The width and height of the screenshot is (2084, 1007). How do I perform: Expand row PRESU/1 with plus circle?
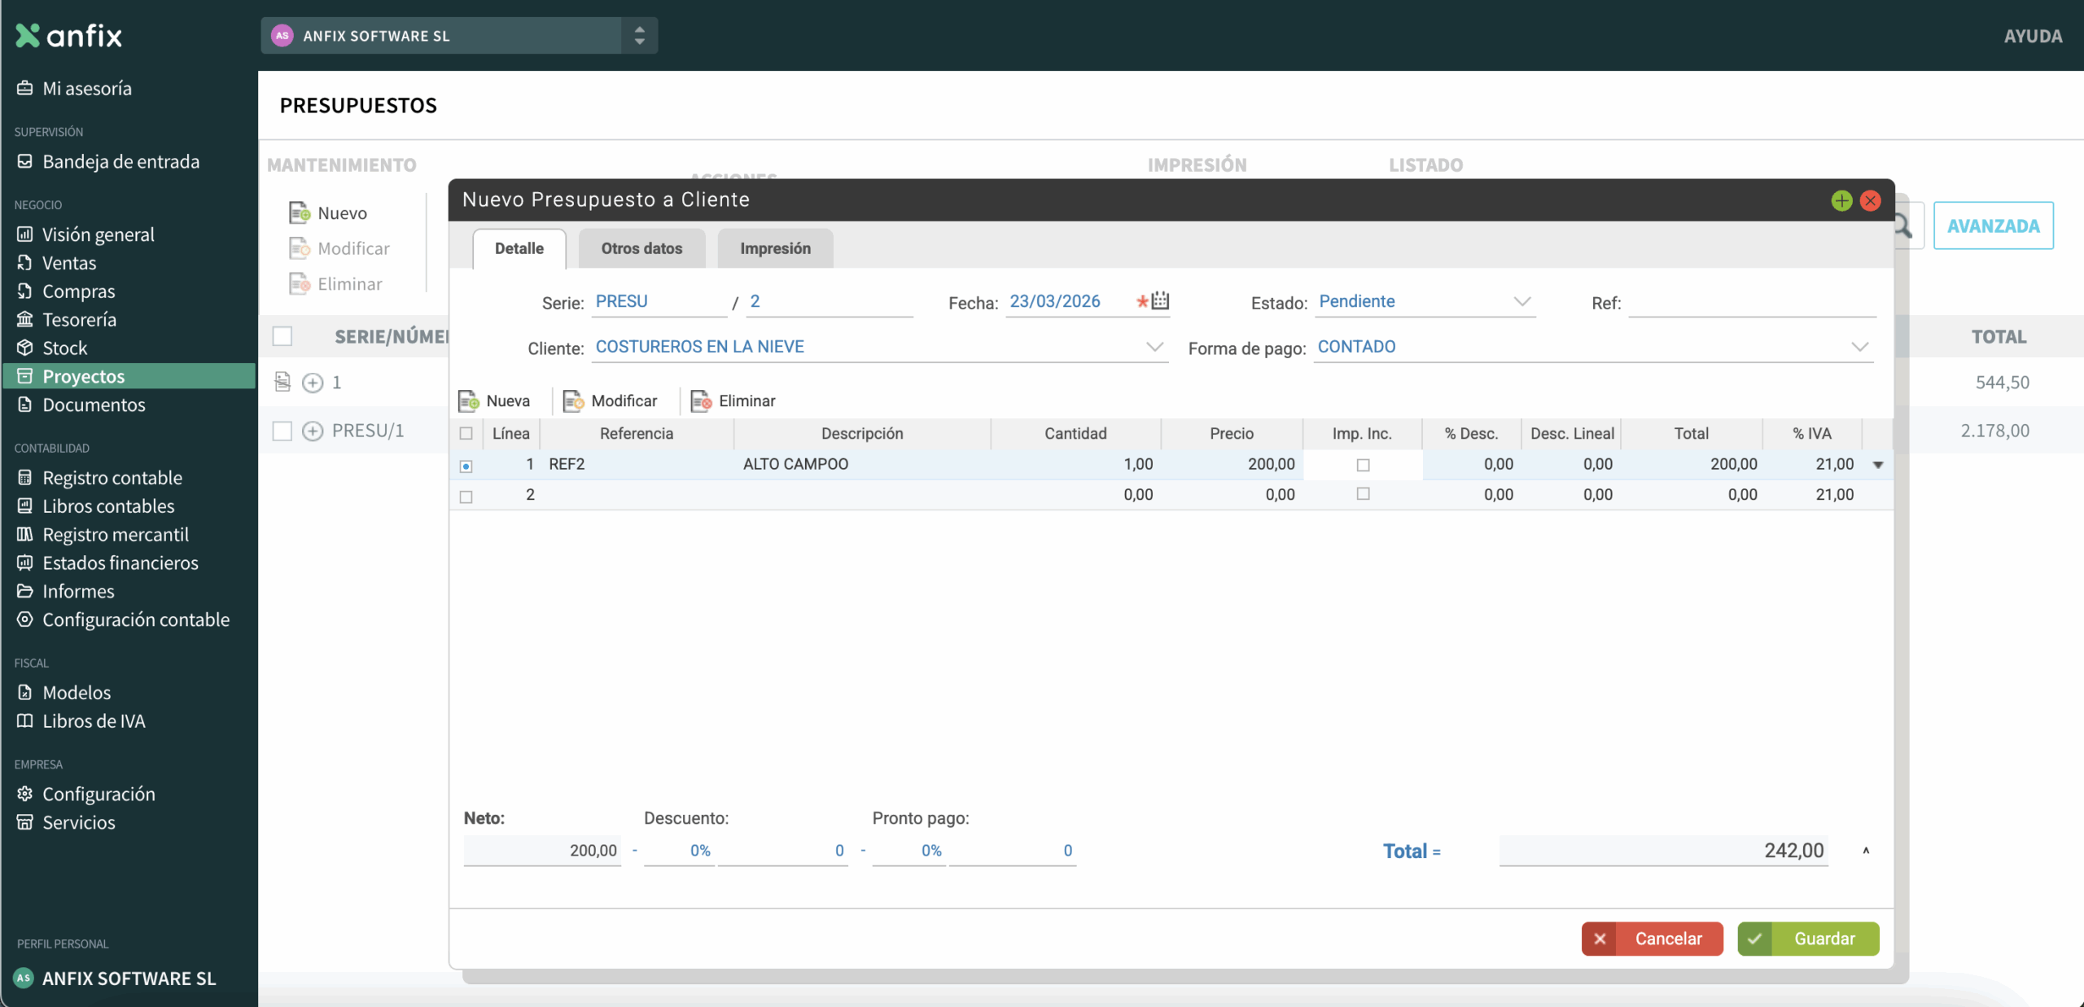click(313, 431)
